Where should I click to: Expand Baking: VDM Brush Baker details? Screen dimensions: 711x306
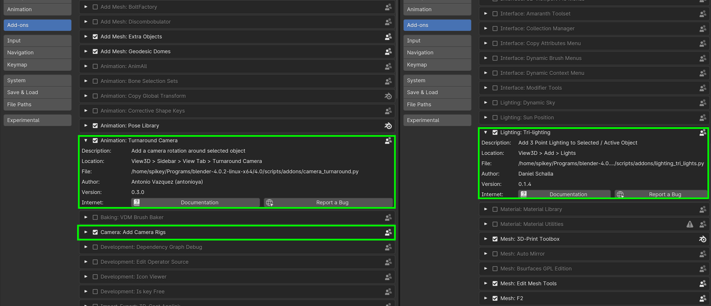tap(86, 218)
